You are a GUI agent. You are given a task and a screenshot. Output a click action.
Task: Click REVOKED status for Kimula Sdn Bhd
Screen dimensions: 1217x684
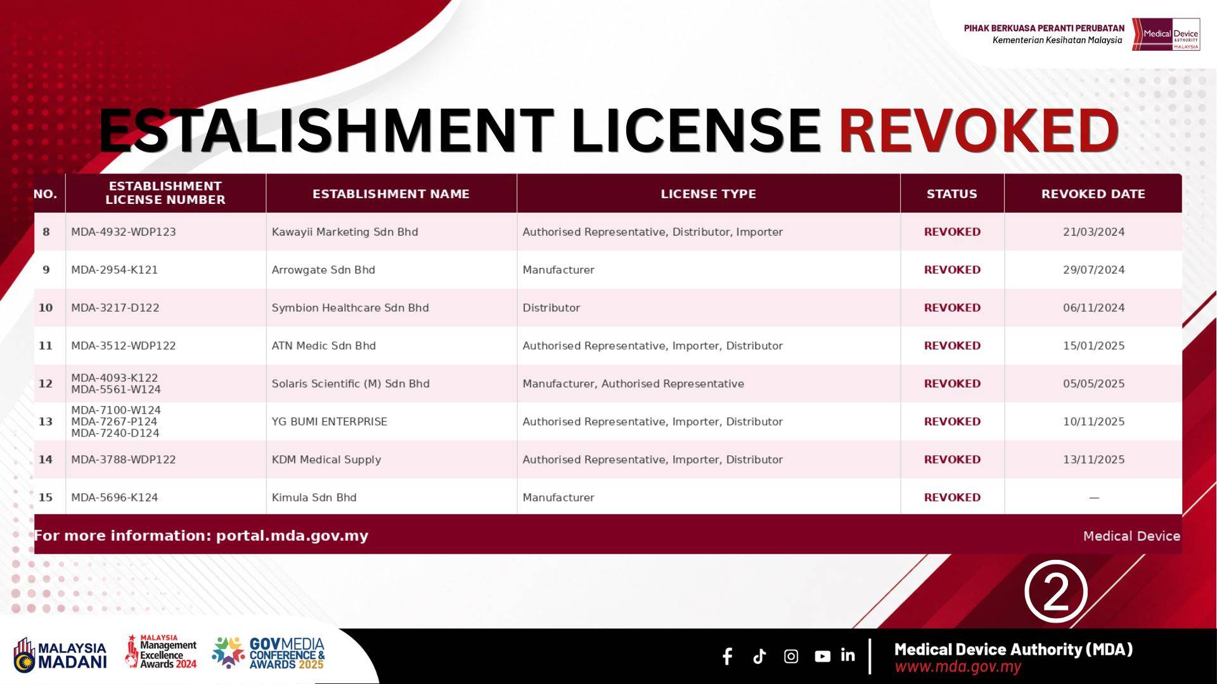pyautogui.click(x=952, y=498)
